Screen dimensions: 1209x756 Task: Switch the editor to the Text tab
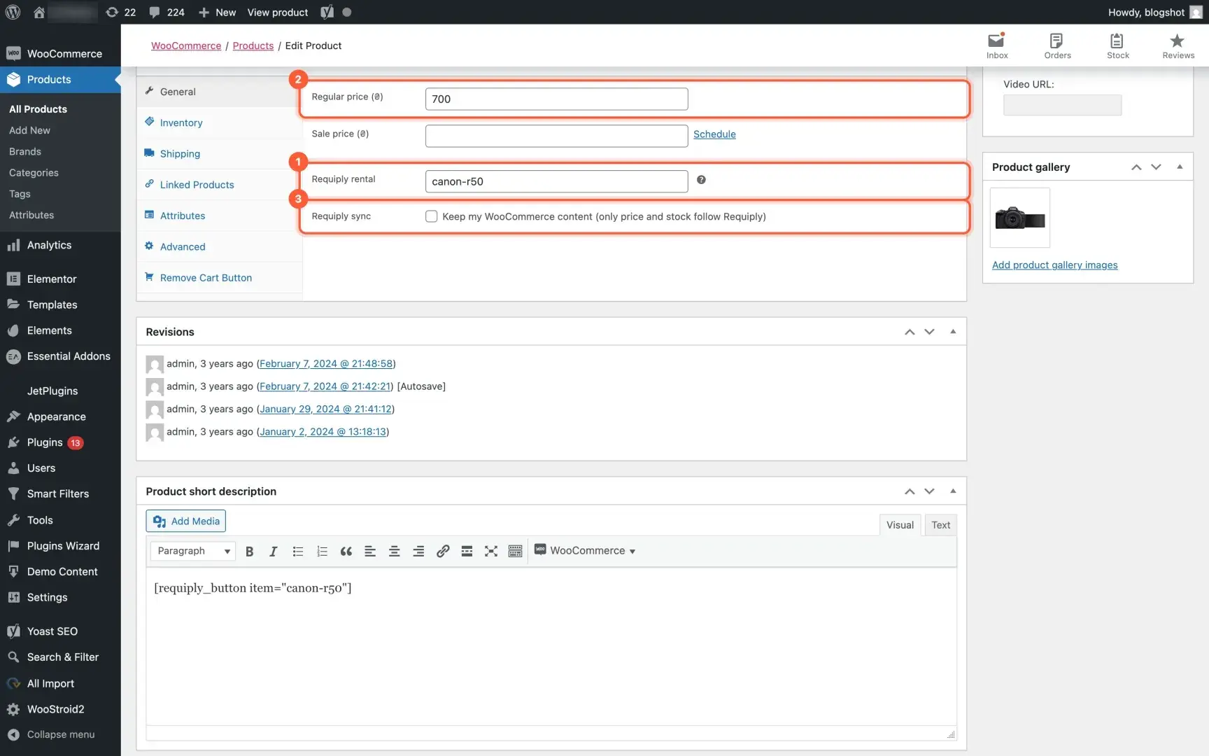click(940, 525)
